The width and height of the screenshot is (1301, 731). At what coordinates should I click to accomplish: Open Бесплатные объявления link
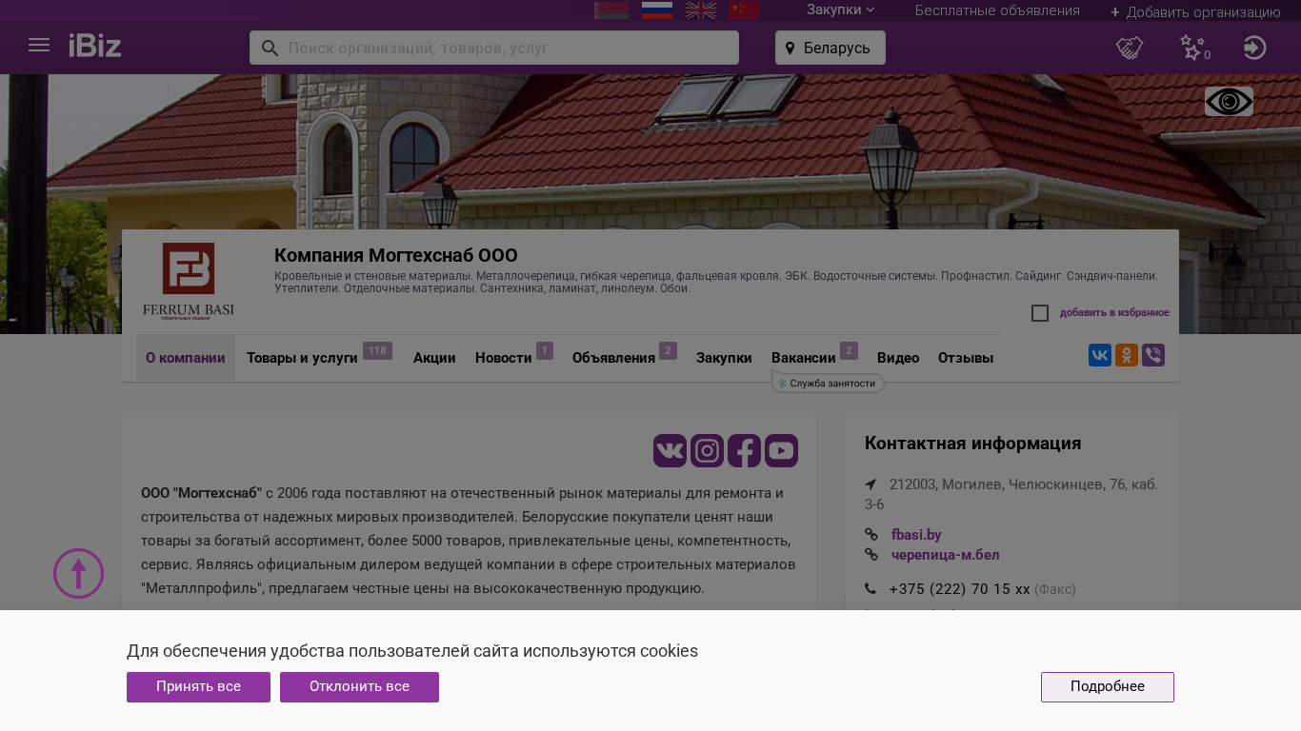(997, 10)
